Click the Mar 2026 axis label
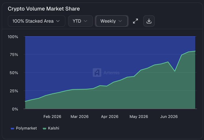Screen dimensions: 204x140 pos(80,117)
